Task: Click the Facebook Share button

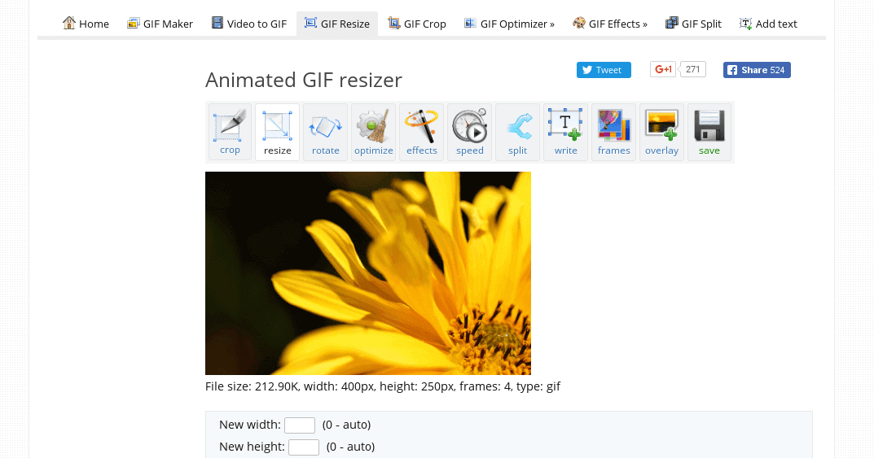Action: pyautogui.click(x=757, y=70)
